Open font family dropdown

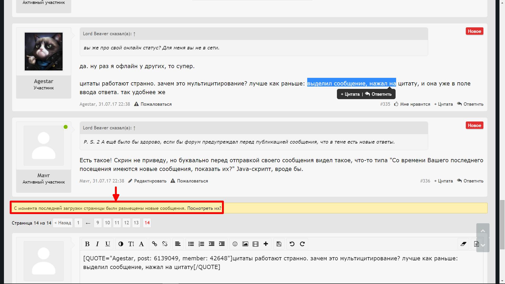(141, 244)
